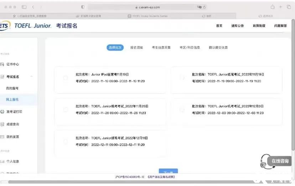Open 我的报考 in the sidebar
The image size is (295, 186).
click(x=12, y=88)
